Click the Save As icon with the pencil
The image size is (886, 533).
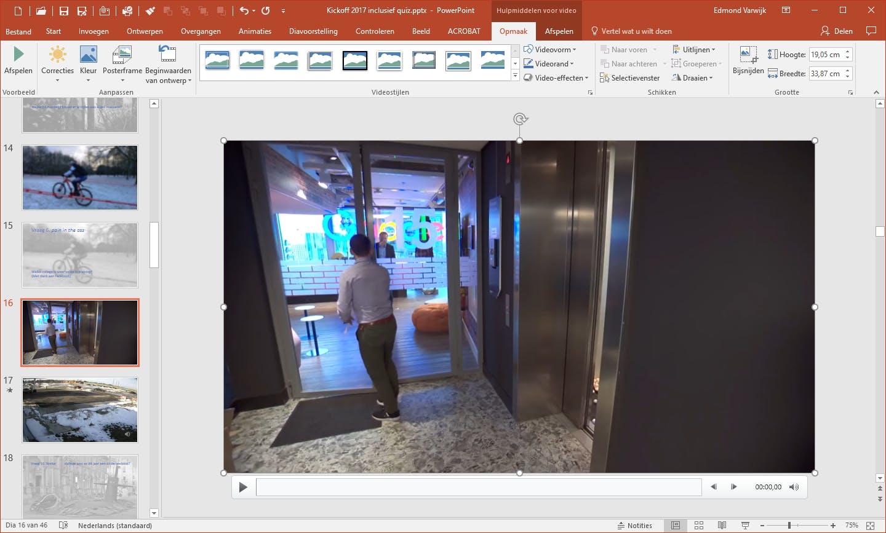tap(82, 10)
